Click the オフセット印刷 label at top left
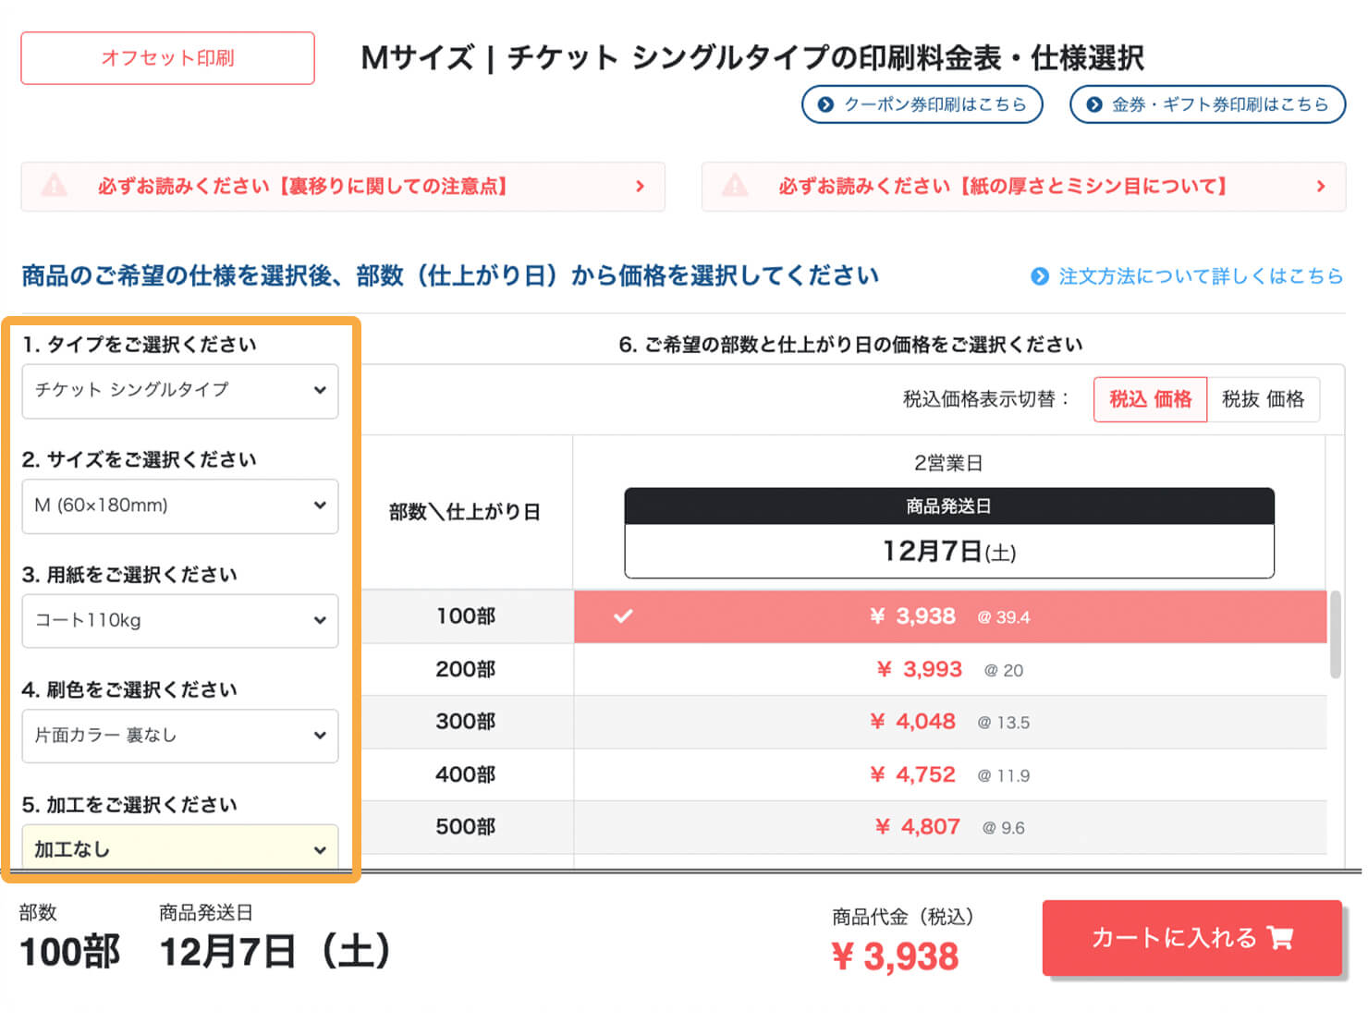1368x1035 pixels. (167, 57)
